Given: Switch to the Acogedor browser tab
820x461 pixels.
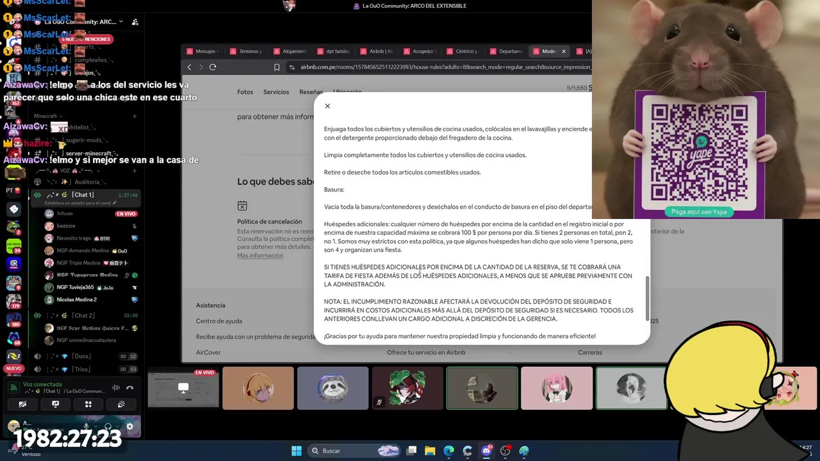Looking at the screenshot, I should (420, 51).
